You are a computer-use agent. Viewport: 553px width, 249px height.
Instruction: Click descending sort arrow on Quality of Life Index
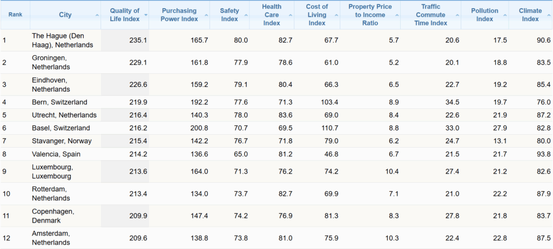[145, 15]
